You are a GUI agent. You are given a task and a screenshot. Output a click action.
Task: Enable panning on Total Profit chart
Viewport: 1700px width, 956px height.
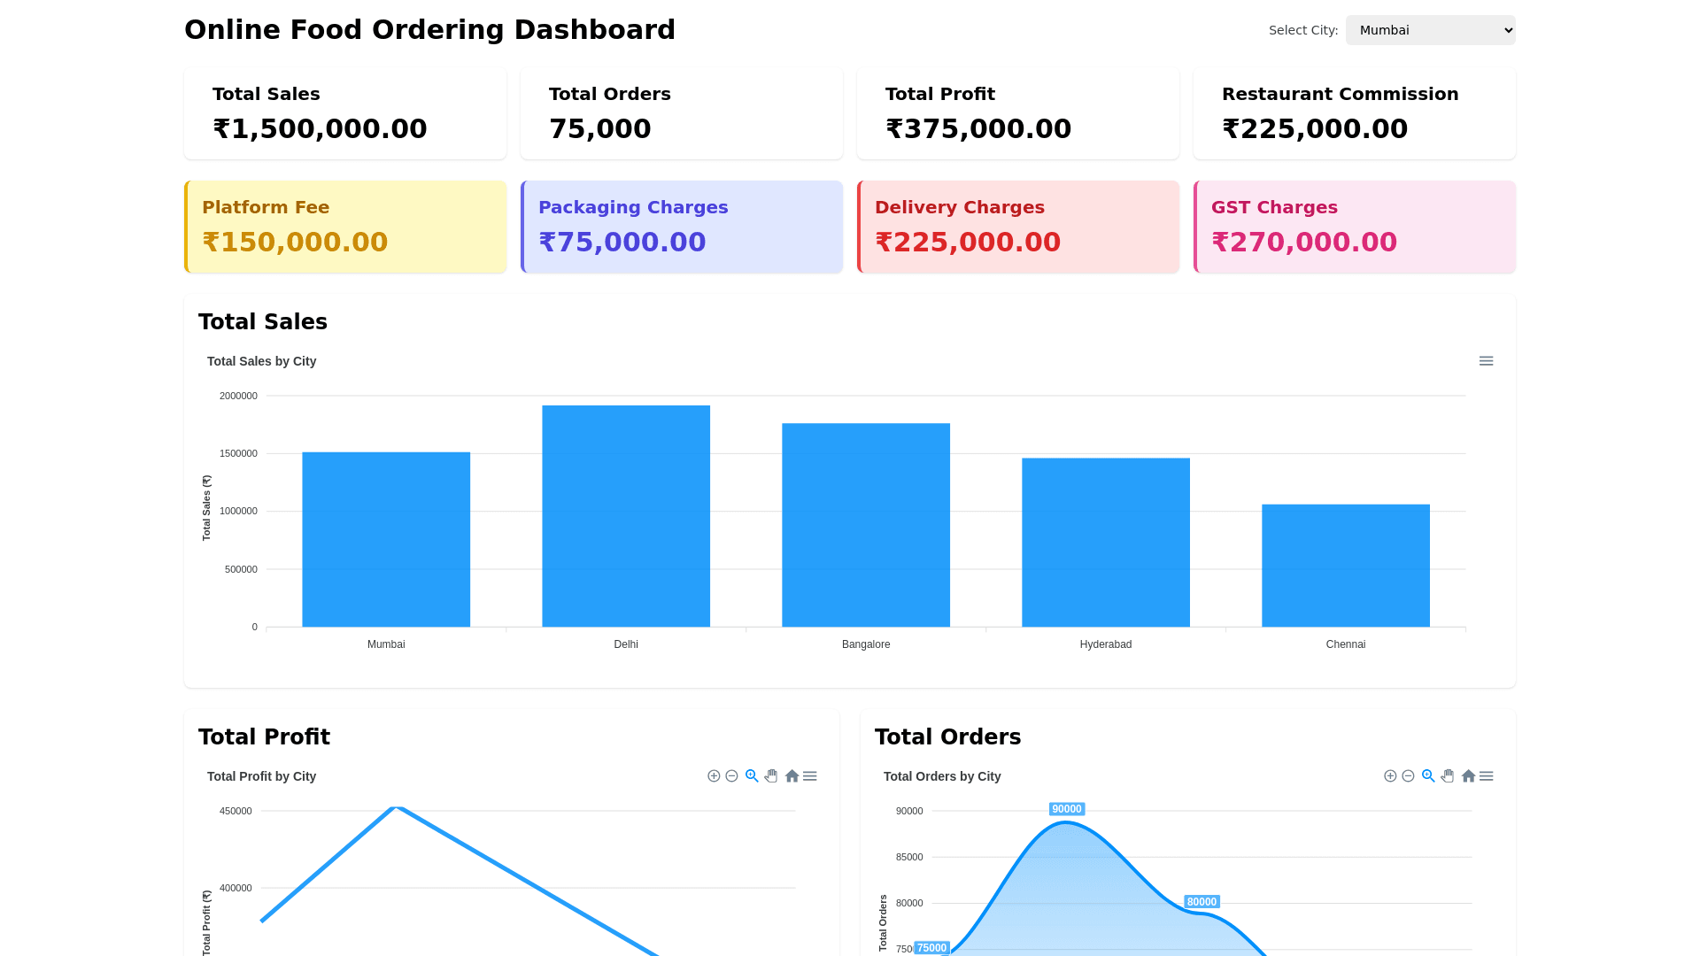[771, 776]
